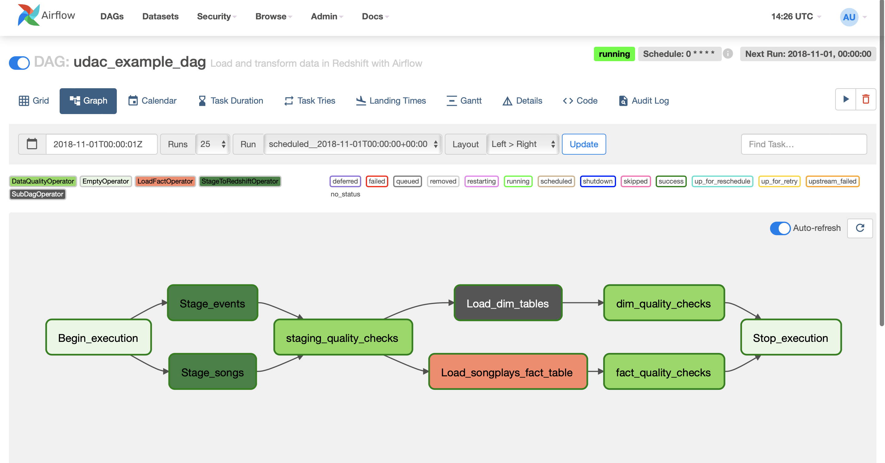Image resolution: width=885 pixels, height=463 pixels.
Task: Open the Landing Times view
Action: [391, 101]
